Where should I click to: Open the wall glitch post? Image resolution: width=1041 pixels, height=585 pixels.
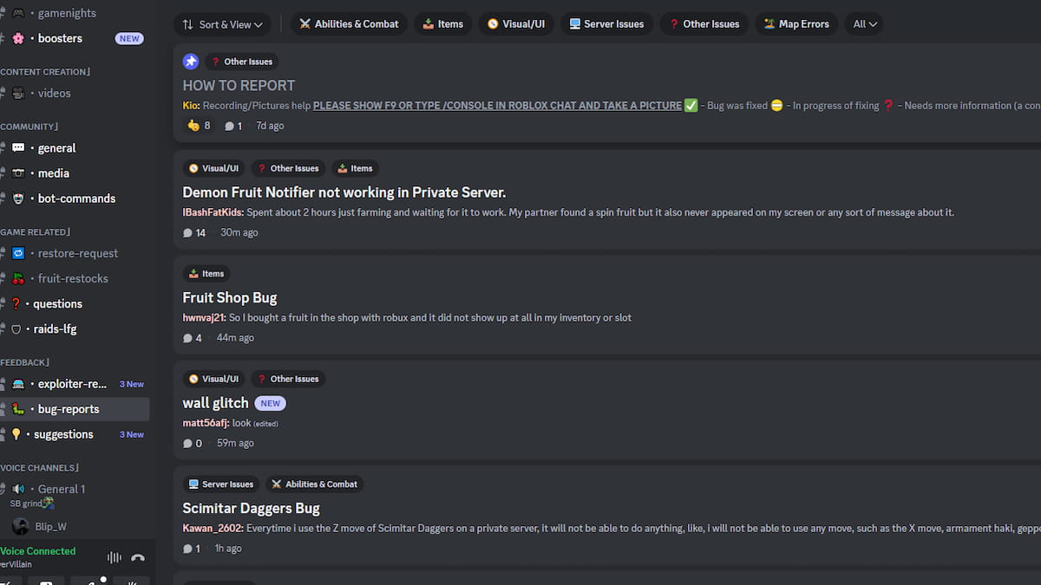tap(215, 402)
